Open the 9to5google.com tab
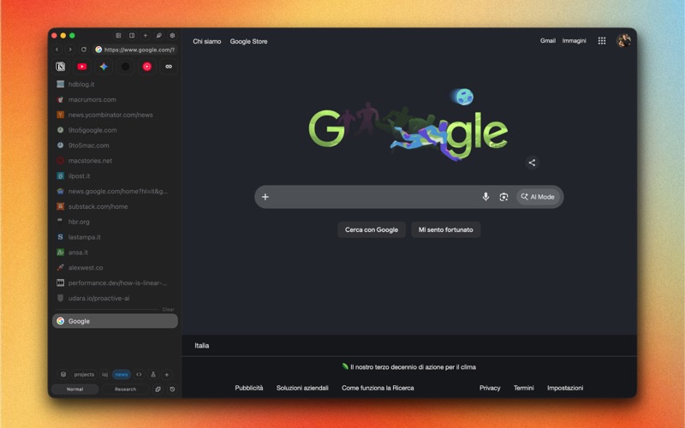Image resolution: width=685 pixels, height=428 pixels. click(115, 130)
